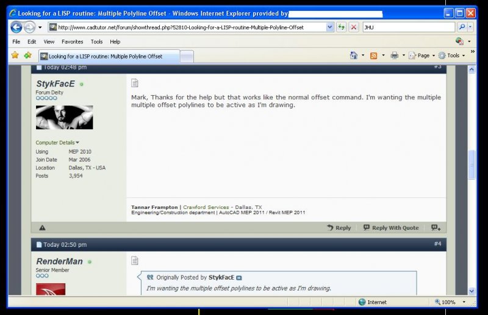Click the multi-quote icon for post #3
Viewport: 488px width, 315px height.
point(436,228)
